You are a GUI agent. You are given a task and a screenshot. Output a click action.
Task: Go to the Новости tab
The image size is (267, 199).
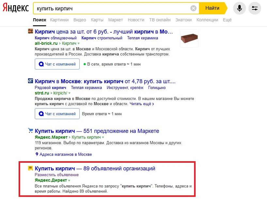point(136,20)
